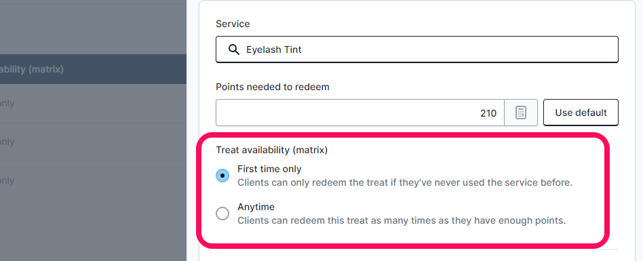Open the third "only" row in the dimmed sidebar
643x261 pixels.
coord(93,180)
